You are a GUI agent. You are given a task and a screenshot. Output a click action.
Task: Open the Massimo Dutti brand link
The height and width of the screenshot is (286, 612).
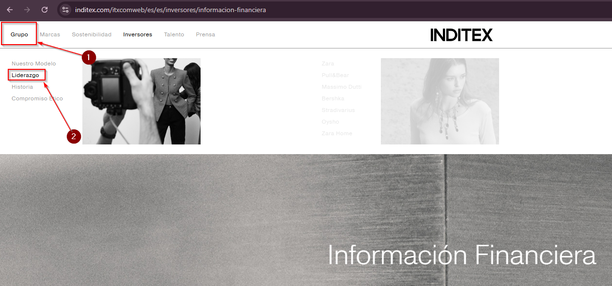coord(342,87)
